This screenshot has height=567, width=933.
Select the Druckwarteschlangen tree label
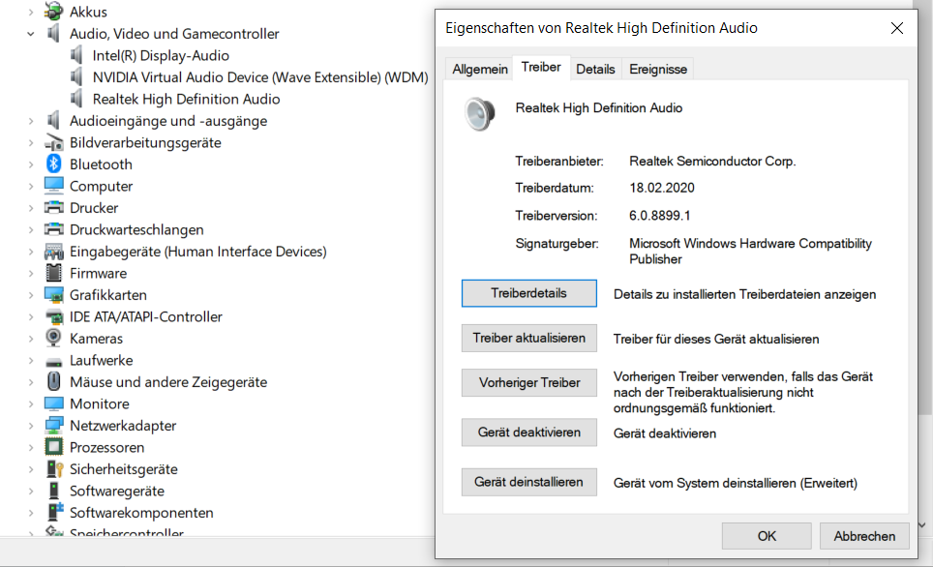[x=136, y=229]
